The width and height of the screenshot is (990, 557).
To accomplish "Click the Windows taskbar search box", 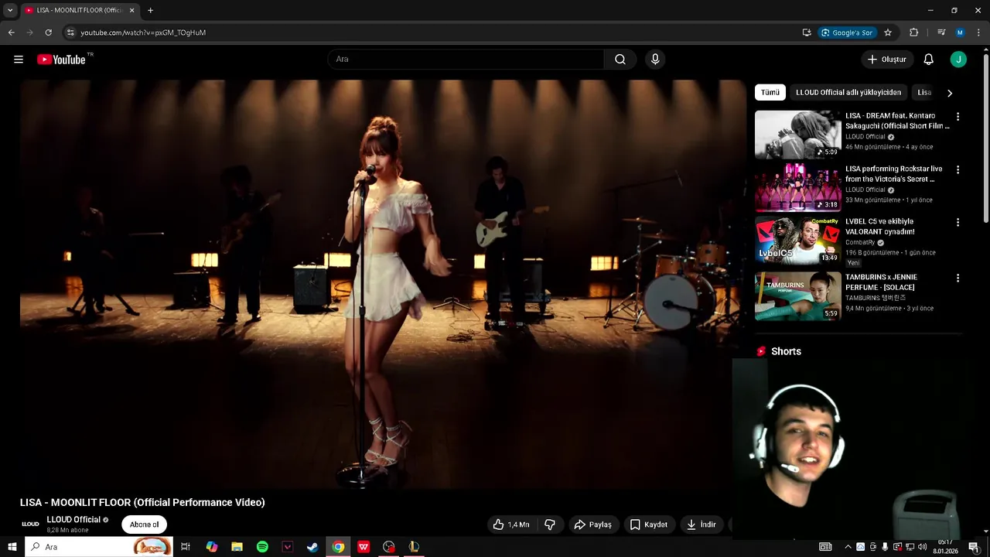I will (x=99, y=547).
